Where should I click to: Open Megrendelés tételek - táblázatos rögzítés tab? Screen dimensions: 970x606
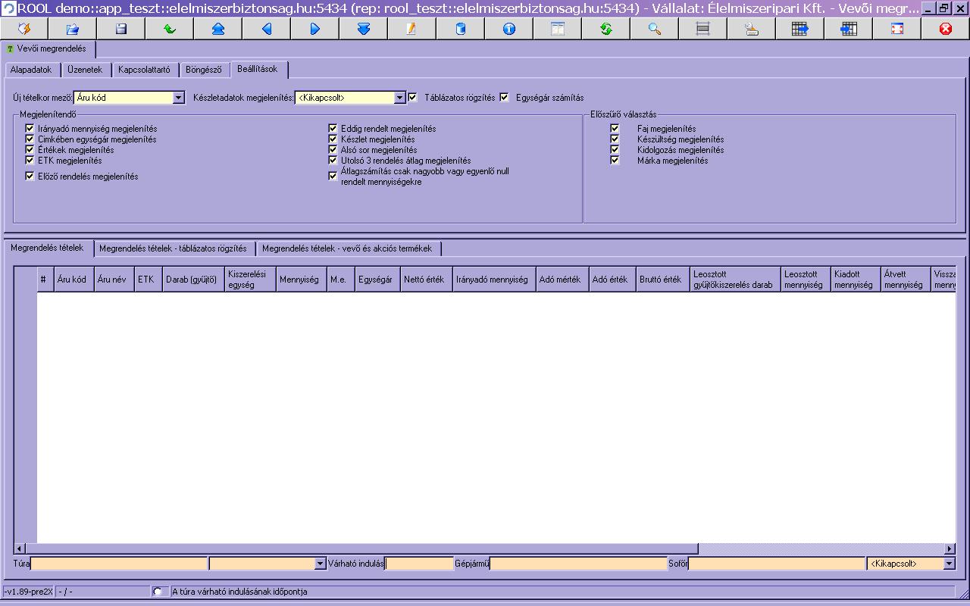(x=173, y=248)
